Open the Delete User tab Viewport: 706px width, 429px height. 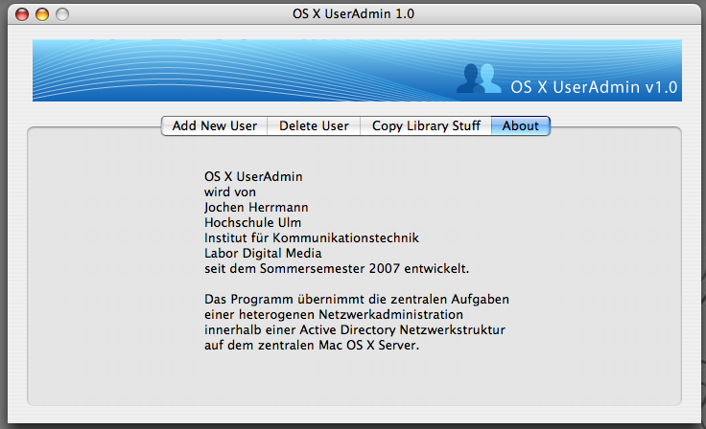click(314, 126)
